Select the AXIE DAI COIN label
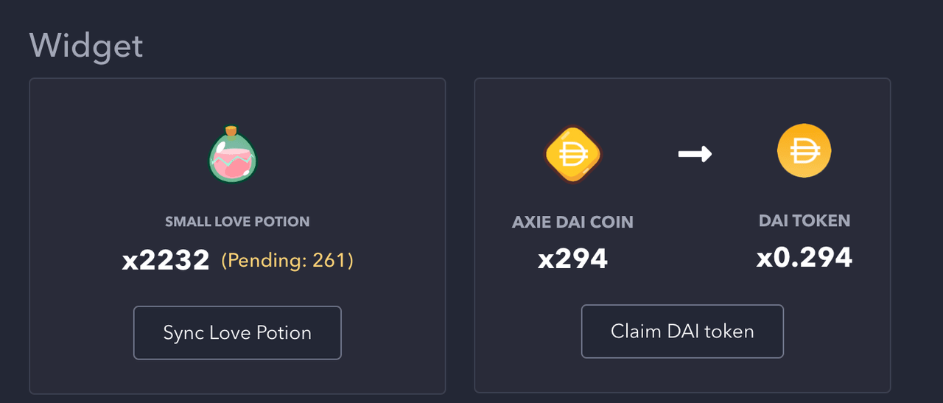Viewport: 943px width, 403px height. (x=572, y=222)
